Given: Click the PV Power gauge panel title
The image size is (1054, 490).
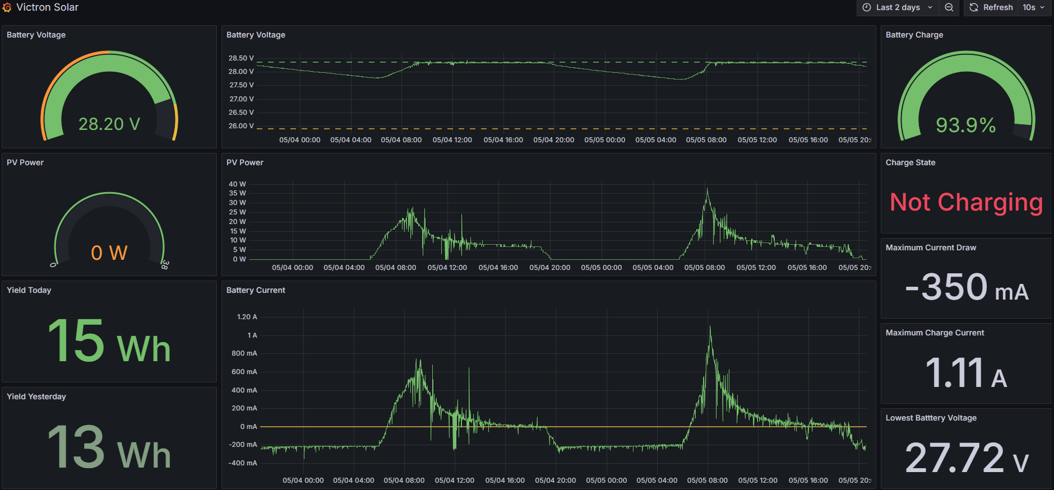Looking at the screenshot, I should coord(25,162).
